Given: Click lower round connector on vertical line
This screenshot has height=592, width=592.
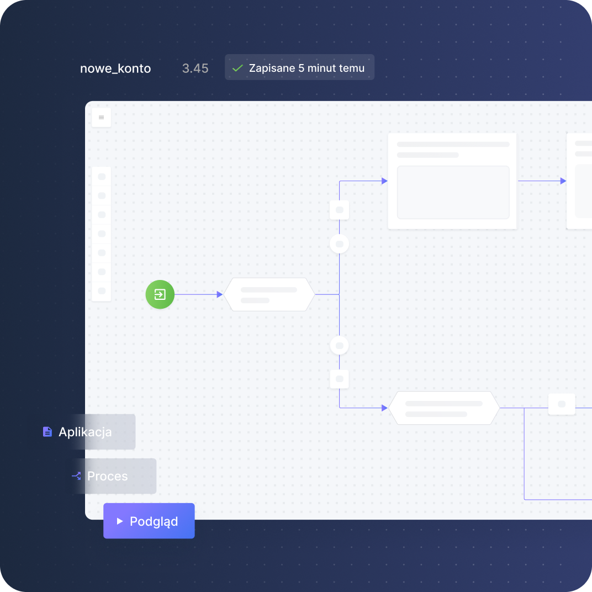Looking at the screenshot, I should pos(340,346).
